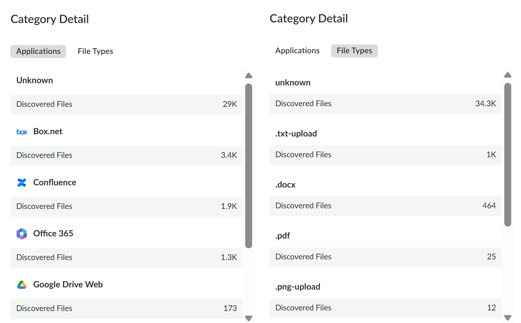Click the Office 365 logo icon
This screenshot has width=521, height=323.
[x=22, y=234]
